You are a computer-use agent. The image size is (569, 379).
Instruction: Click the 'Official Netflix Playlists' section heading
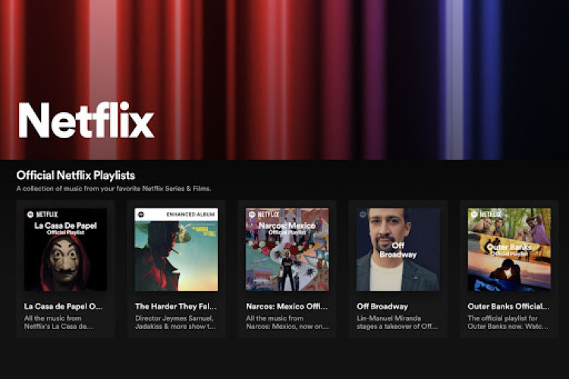pos(75,175)
